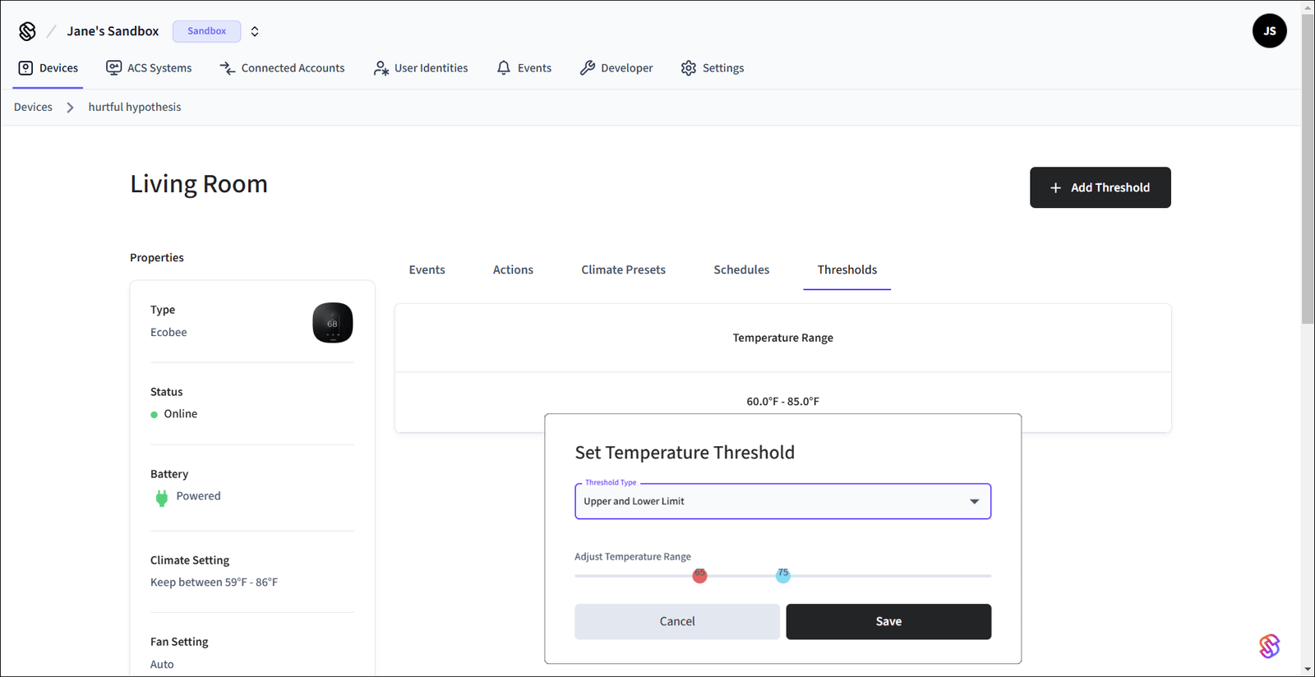Click the page vertical scrollbar

(x=1308, y=168)
